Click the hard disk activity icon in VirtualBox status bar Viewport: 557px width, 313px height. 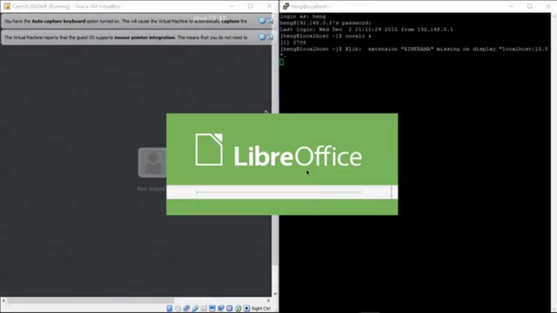pyautogui.click(x=170, y=308)
